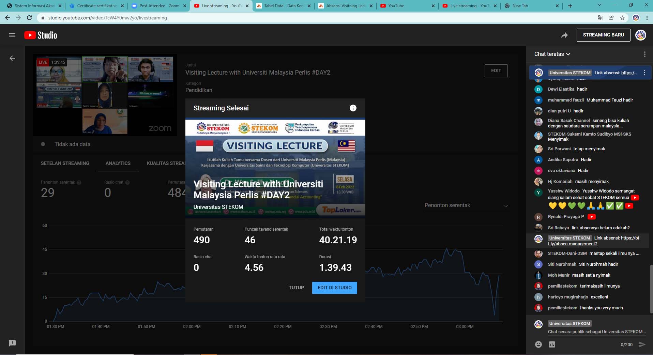
Task: Reload the page in browser
Action: coord(29,18)
